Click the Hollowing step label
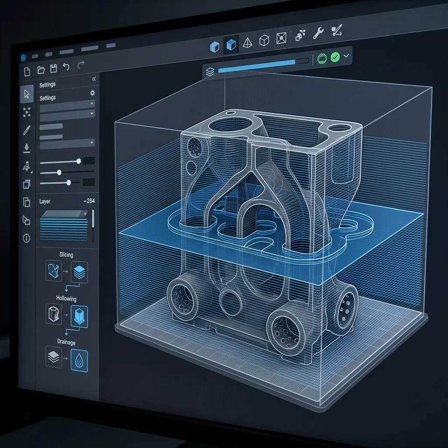 coord(66,298)
